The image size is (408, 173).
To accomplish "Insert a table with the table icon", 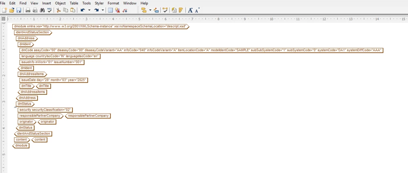I will click(x=110, y=10).
